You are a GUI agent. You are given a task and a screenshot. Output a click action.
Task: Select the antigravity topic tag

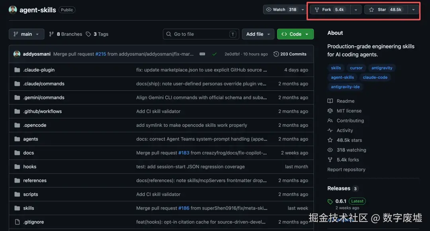click(x=382, y=68)
